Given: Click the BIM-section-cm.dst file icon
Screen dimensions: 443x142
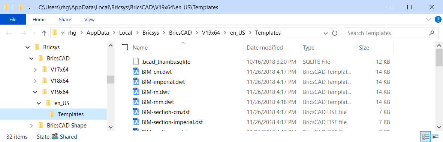Looking at the screenshot, I should coord(136,112).
